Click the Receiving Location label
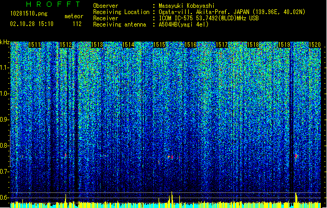The image size is (327, 208). pos(121,12)
